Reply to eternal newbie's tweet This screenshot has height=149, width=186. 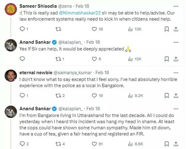(x=22, y=96)
